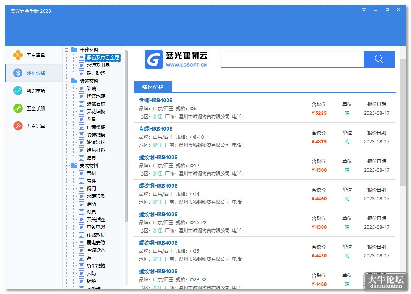
Task: Click document icon beside 灯具
Action: point(81,212)
